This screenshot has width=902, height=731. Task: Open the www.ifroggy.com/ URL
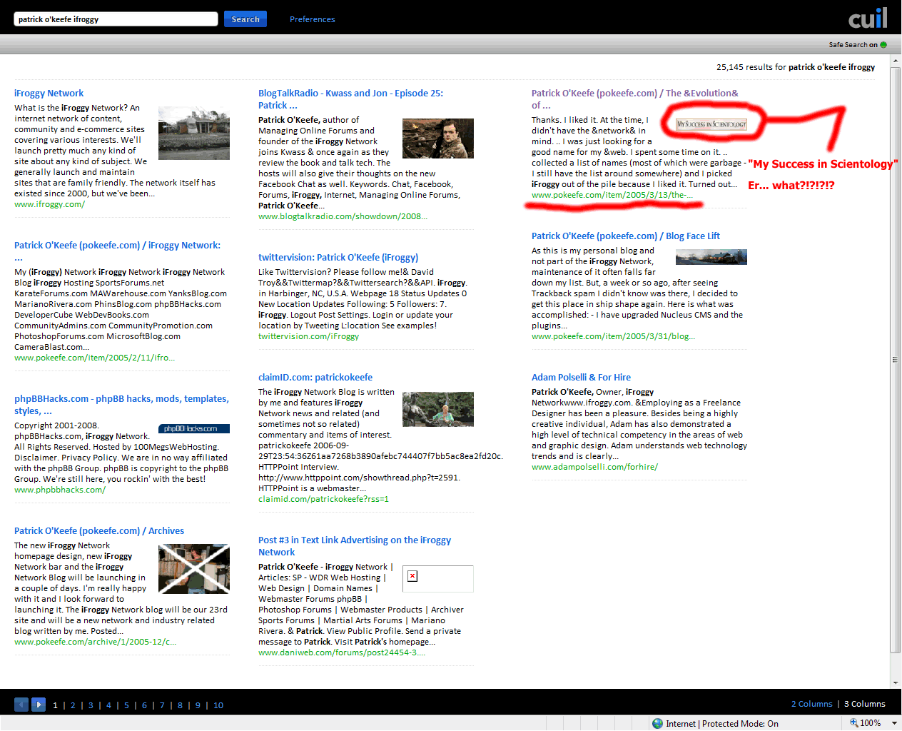click(x=49, y=204)
